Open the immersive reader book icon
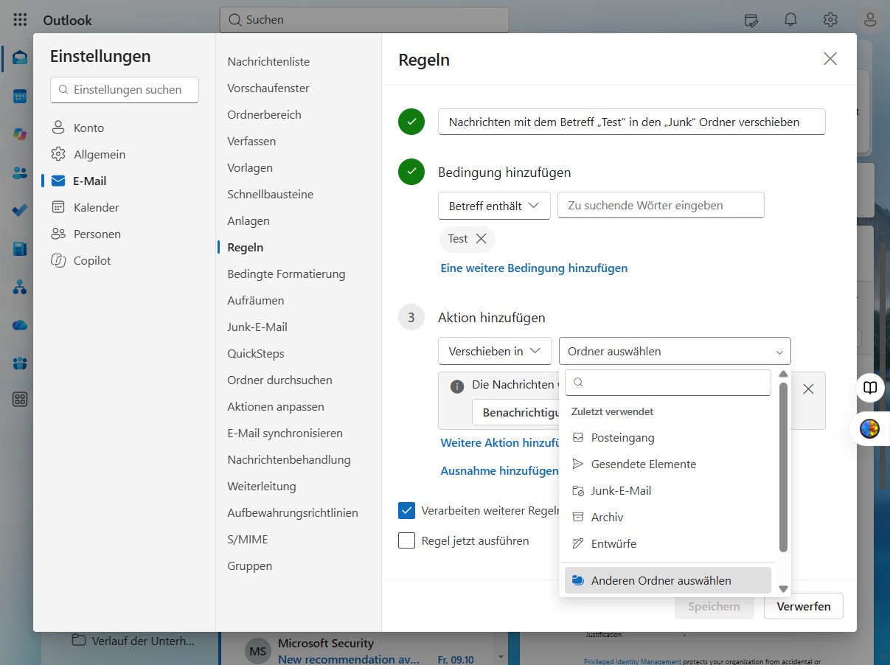Image resolution: width=890 pixels, height=665 pixels. coord(871,388)
